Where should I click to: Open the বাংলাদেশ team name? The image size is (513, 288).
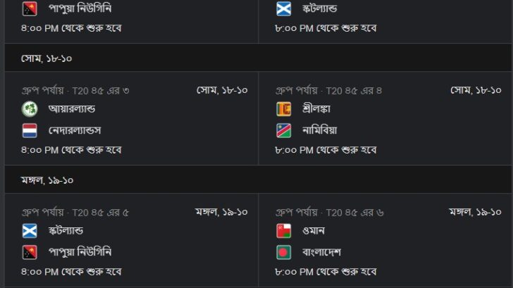321,252
